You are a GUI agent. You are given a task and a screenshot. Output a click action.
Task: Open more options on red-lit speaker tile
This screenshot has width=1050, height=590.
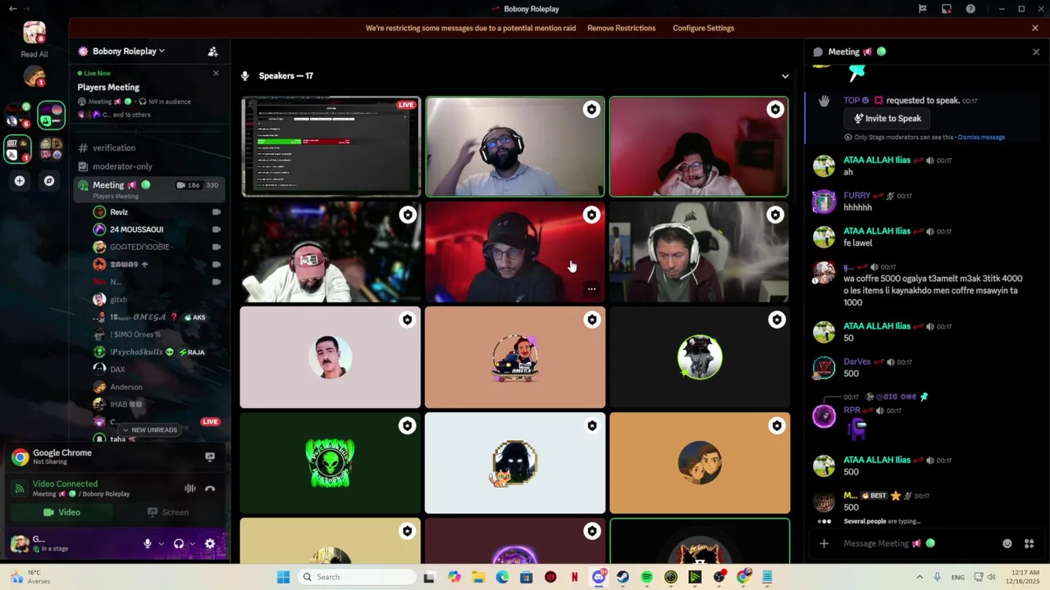pyautogui.click(x=591, y=288)
